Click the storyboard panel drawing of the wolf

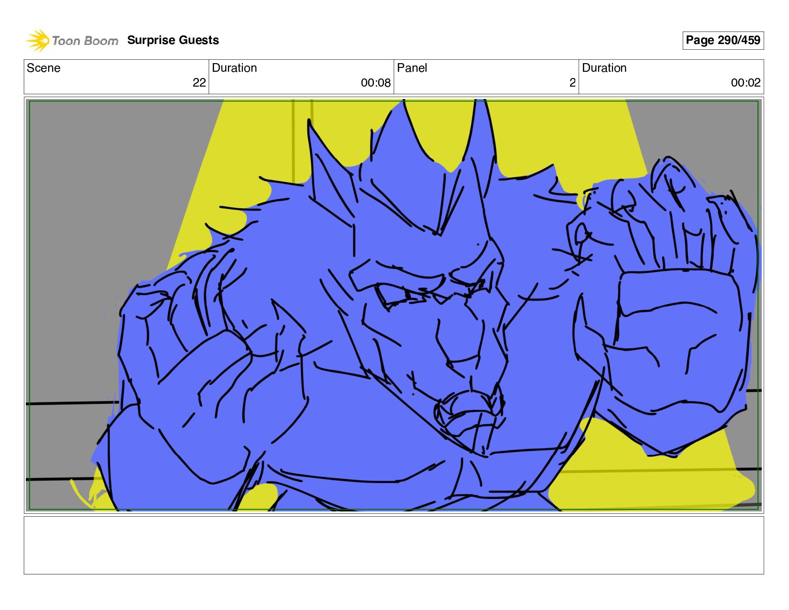pos(394,305)
